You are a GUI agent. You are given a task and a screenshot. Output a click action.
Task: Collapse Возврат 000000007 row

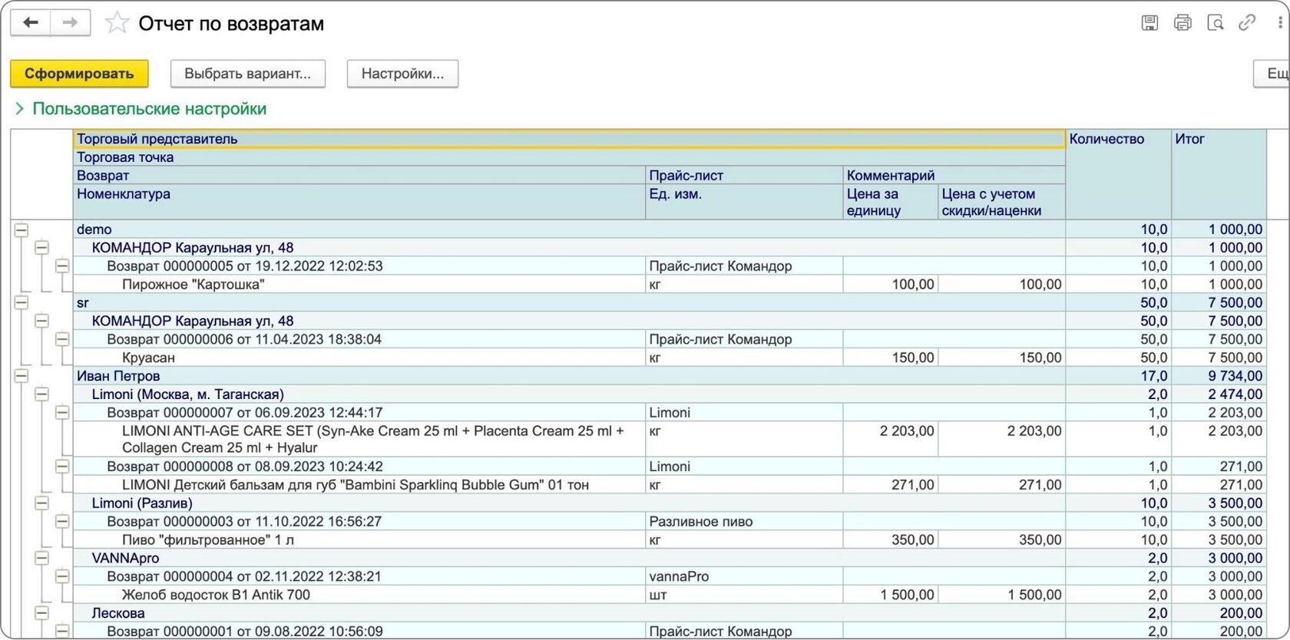tap(62, 413)
